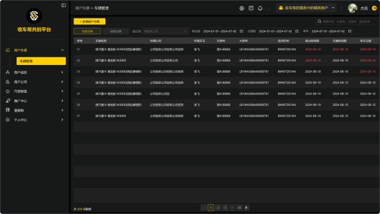Open the merchant switcher dropdown in the header
Image resolution: width=380 pixels, height=214 pixels.
pyautogui.click(x=306, y=8)
